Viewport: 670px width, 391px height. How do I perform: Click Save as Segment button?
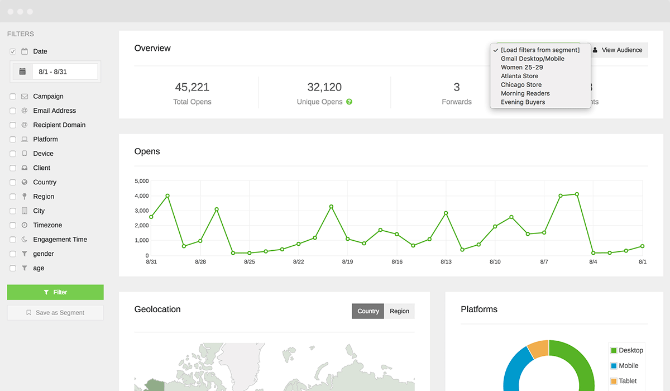coord(55,313)
